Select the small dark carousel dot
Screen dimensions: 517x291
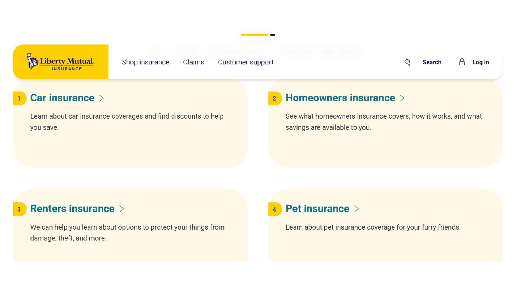pyautogui.click(x=273, y=35)
